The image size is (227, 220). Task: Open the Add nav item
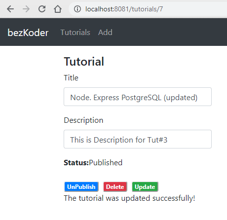[x=105, y=33]
